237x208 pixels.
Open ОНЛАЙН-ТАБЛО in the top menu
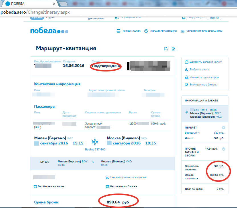[x=128, y=31]
